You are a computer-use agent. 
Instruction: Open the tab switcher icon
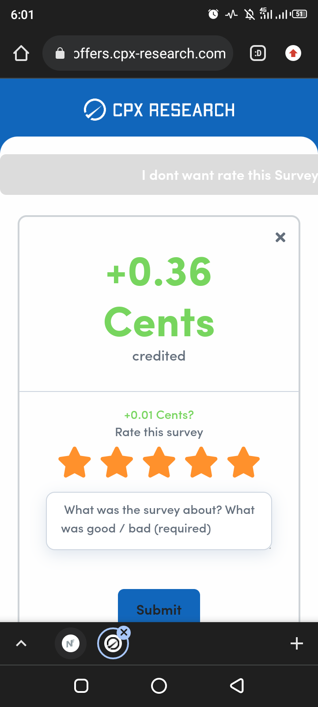[258, 53]
